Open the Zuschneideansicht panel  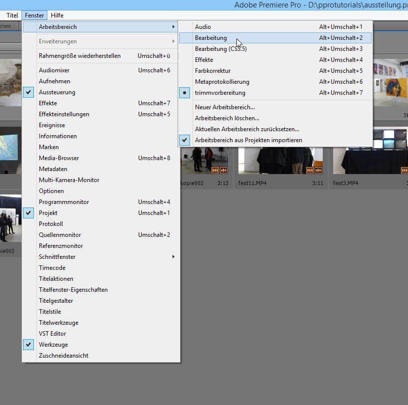[x=100, y=356]
